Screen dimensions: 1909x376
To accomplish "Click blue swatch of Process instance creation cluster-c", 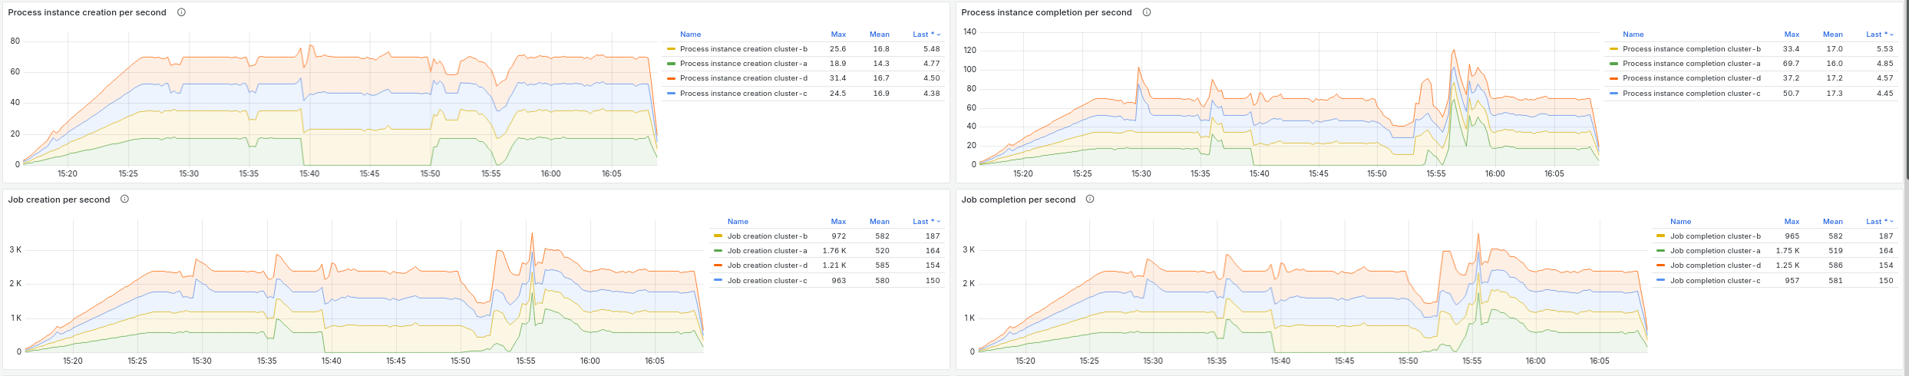I will click(x=672, y=94).
